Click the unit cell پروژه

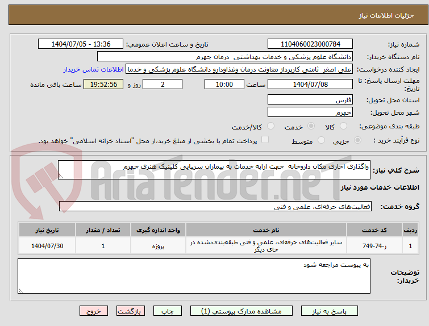[x=158, y=246]
